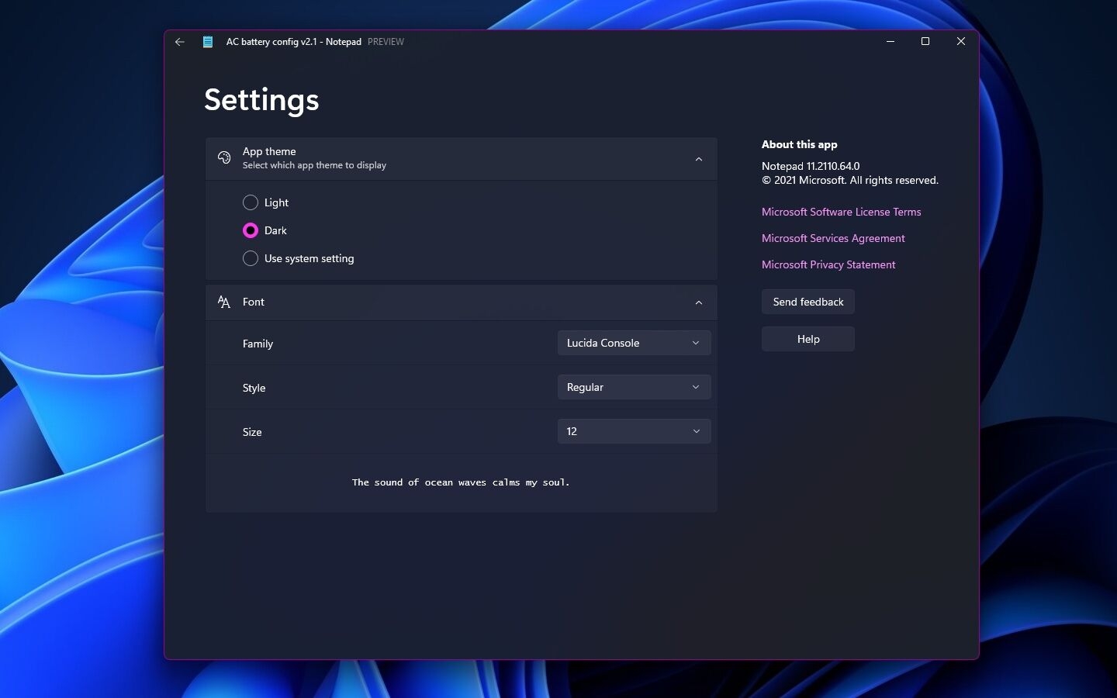Open Microsoft Privacy Statement link

828,264
